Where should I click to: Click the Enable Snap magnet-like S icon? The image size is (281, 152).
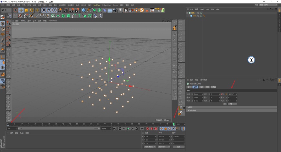[x=3, y=67]
